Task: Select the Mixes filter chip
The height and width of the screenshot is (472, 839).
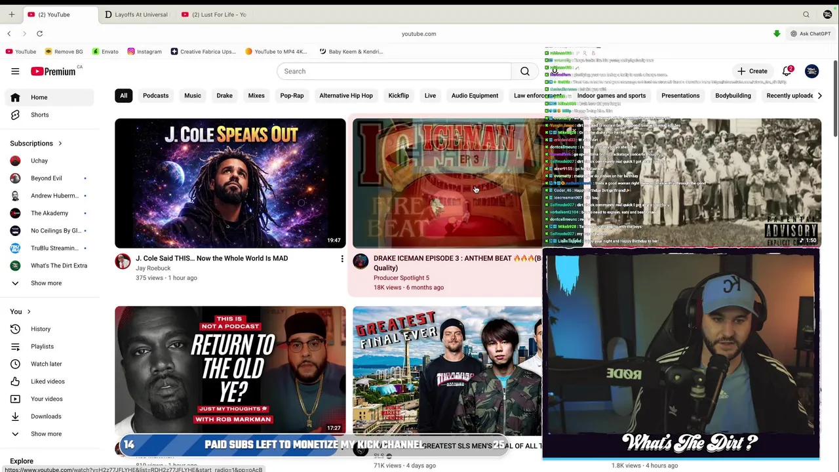Action: tap(256, 96)
